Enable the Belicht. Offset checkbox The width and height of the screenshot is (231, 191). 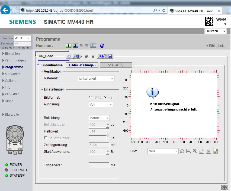(x=46, y=138)
